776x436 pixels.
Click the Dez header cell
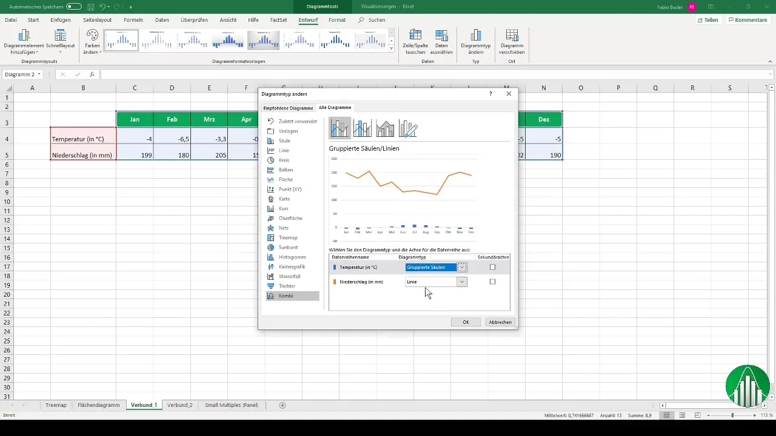click(x=544, y=119)
